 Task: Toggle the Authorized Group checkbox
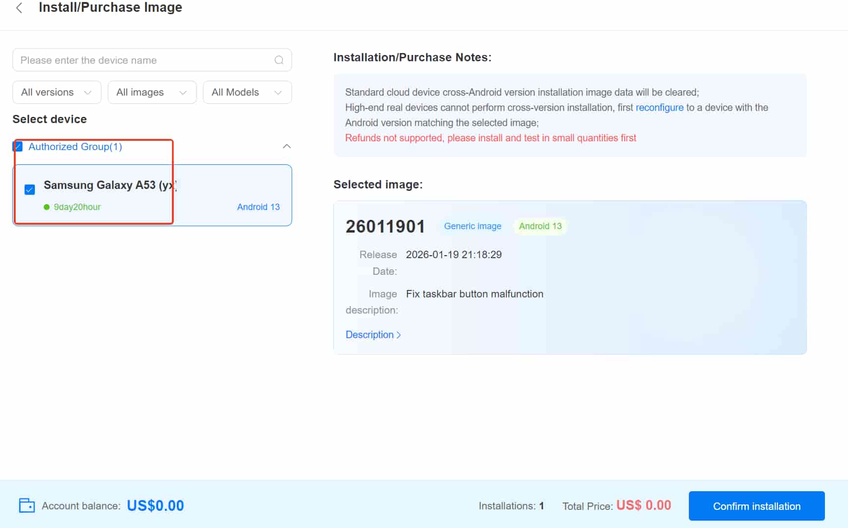19,147
